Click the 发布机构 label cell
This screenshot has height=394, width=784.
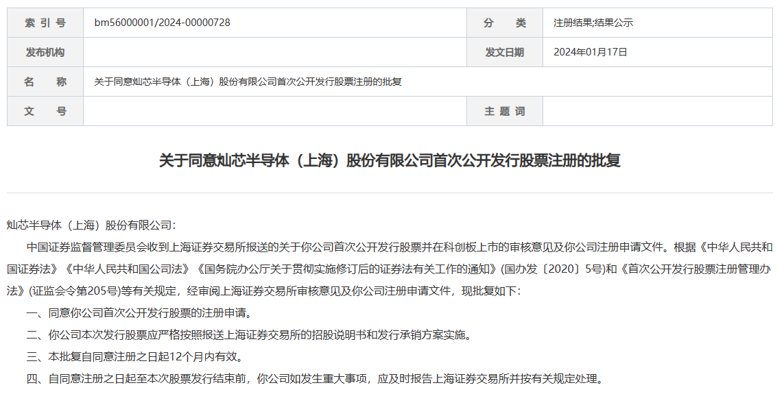click(x=45, y=52)
